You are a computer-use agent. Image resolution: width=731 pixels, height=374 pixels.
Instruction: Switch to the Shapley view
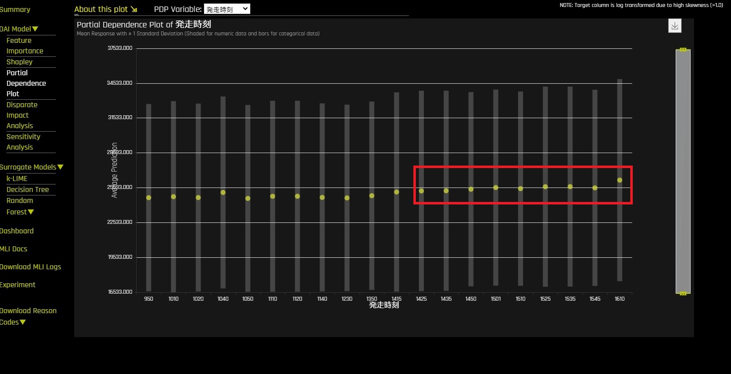[x=19, y=62]
